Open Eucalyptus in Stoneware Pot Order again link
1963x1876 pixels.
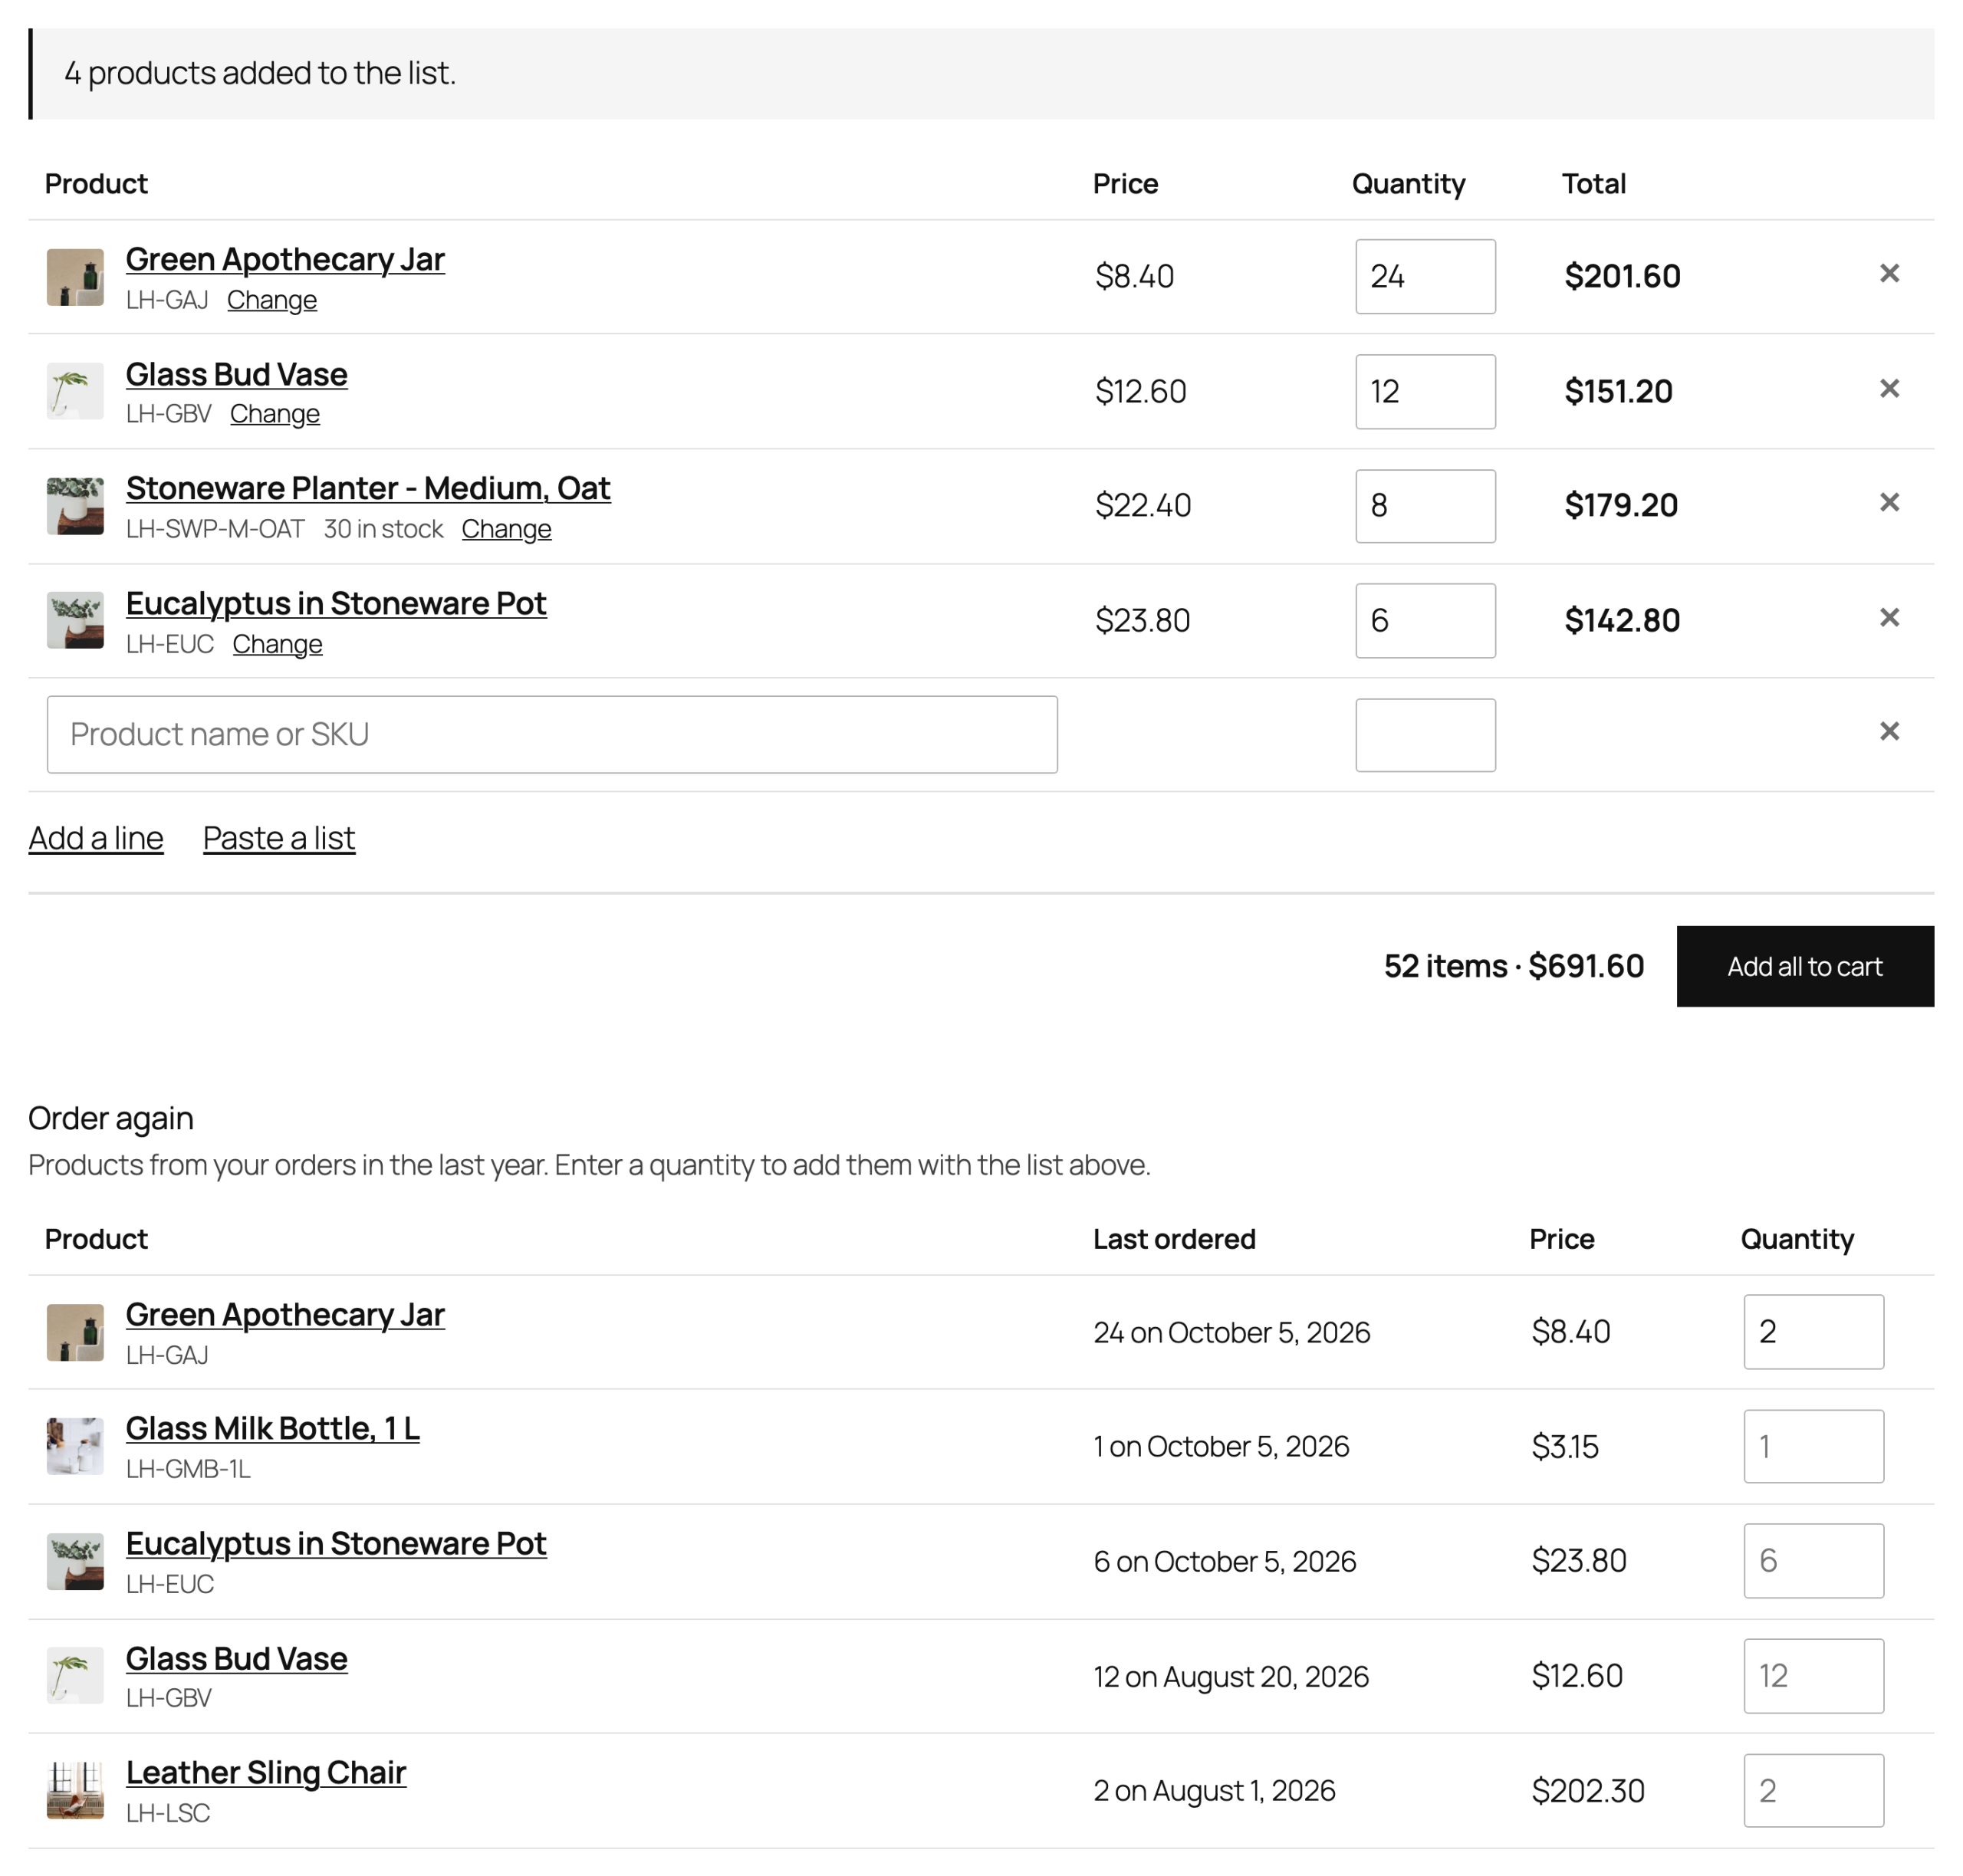[336, 1543]
